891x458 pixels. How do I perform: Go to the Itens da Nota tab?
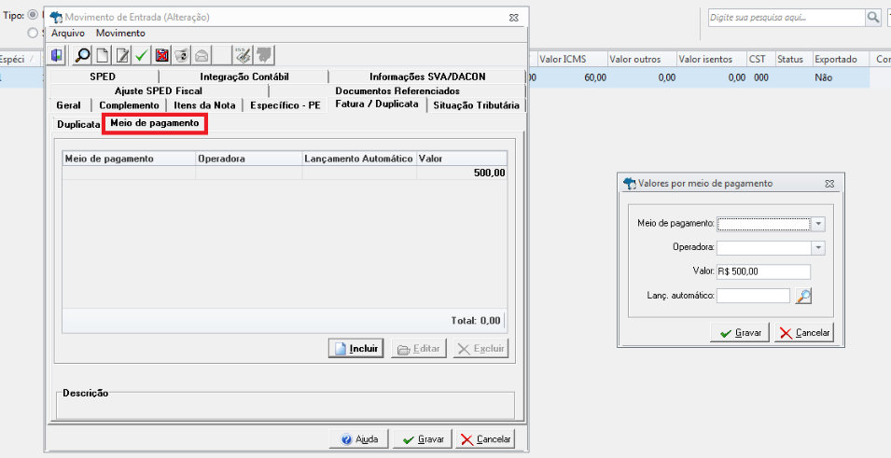point(204,105)
